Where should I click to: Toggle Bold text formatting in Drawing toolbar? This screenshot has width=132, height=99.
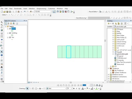point(74,89)
